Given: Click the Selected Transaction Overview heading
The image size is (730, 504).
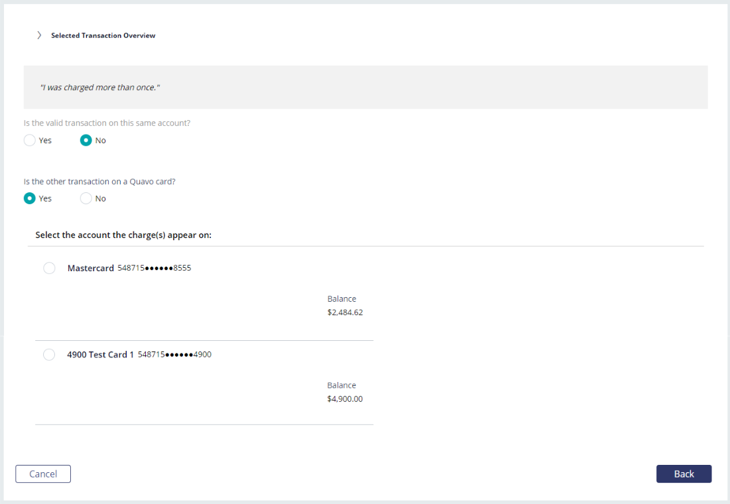Looking at the screenshot, I should click(103, 35).
